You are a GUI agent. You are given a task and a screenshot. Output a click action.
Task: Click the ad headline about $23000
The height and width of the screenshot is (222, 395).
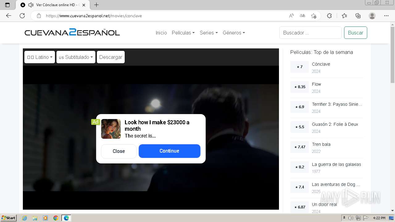point(157,125)
